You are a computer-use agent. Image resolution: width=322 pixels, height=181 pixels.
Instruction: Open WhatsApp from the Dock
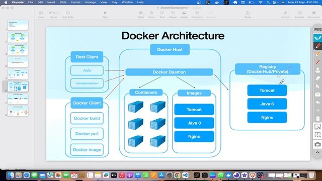220,175
